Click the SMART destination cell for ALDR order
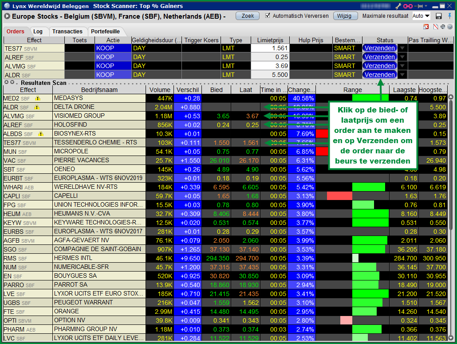 click(x=347, y=75)
